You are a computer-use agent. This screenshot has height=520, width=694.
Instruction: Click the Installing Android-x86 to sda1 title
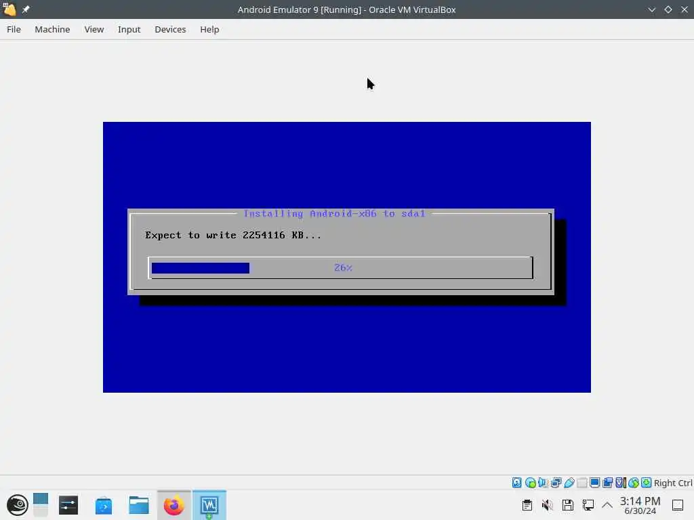[x=334, y=213]
